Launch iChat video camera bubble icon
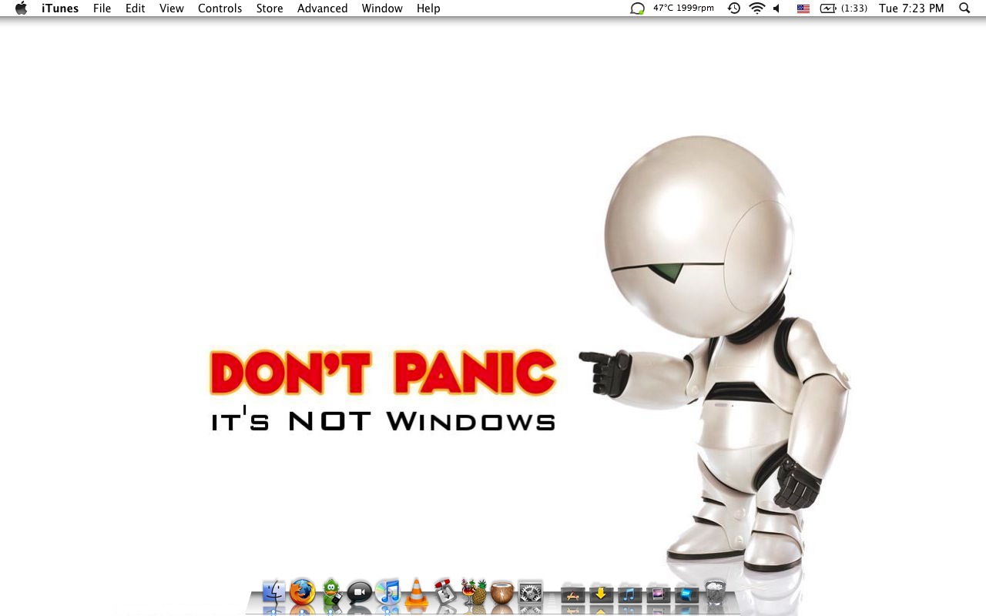 click(x=360, y=592)
